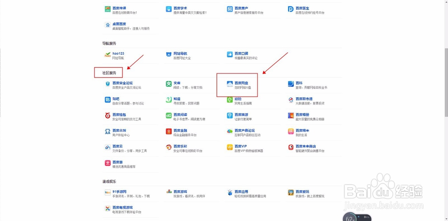The height and width of the screenshot is (221, 448).
Task: Click the green 文库 icon
Action: click(168, 84)
